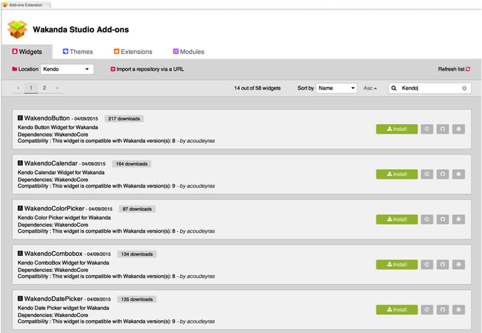Click the 164 downloads badge
Viewport: 482px width, 333px height.
tap(131, 164)
